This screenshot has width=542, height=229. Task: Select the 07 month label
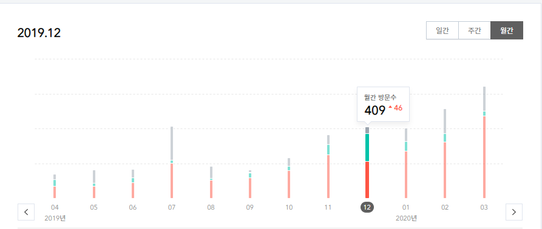point(172,208)
